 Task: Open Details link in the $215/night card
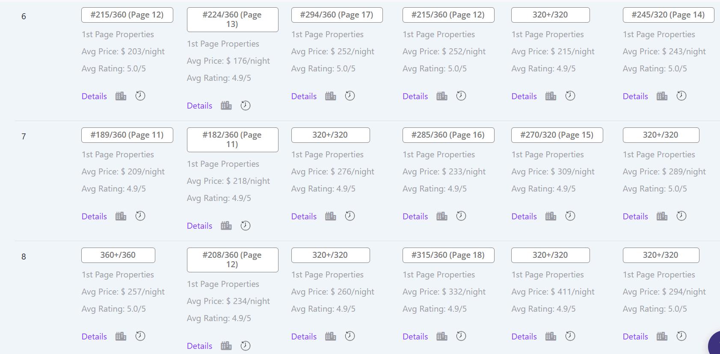pos(524,96)
